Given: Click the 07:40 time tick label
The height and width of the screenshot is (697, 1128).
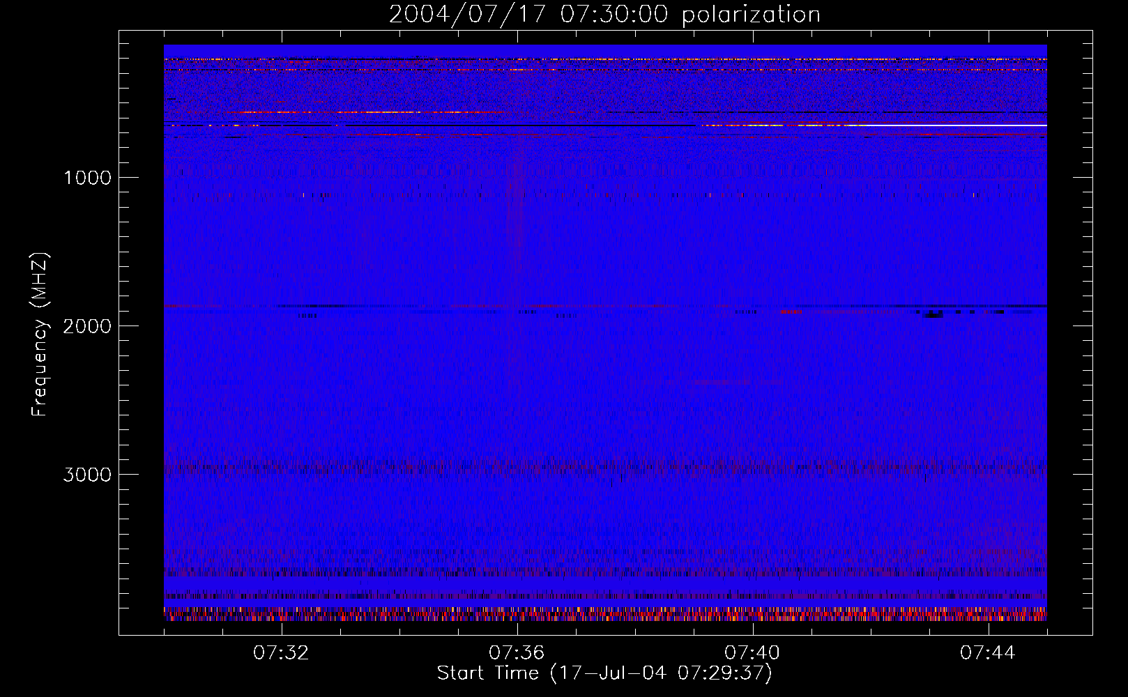Looking at the screenshot, I should pos(752,653).
